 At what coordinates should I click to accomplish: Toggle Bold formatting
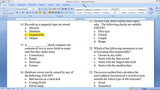(17, 13)
